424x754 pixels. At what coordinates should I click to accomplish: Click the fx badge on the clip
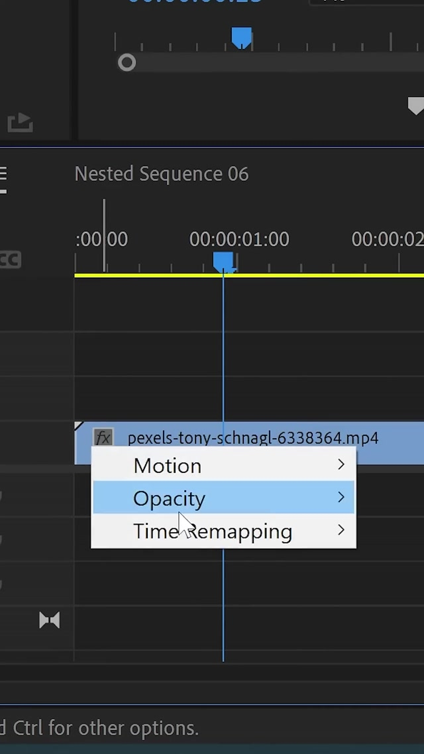[x=103, y=438]
